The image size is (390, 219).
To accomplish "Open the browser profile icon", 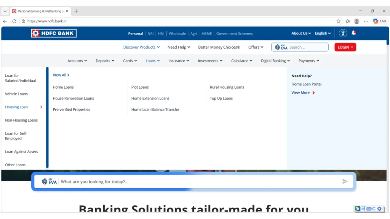I will [x=356, y=21].
